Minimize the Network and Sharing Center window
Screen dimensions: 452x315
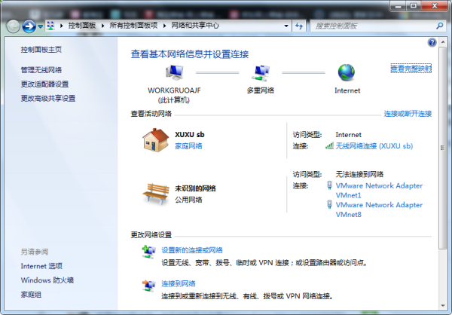click(x=399, y=6)
